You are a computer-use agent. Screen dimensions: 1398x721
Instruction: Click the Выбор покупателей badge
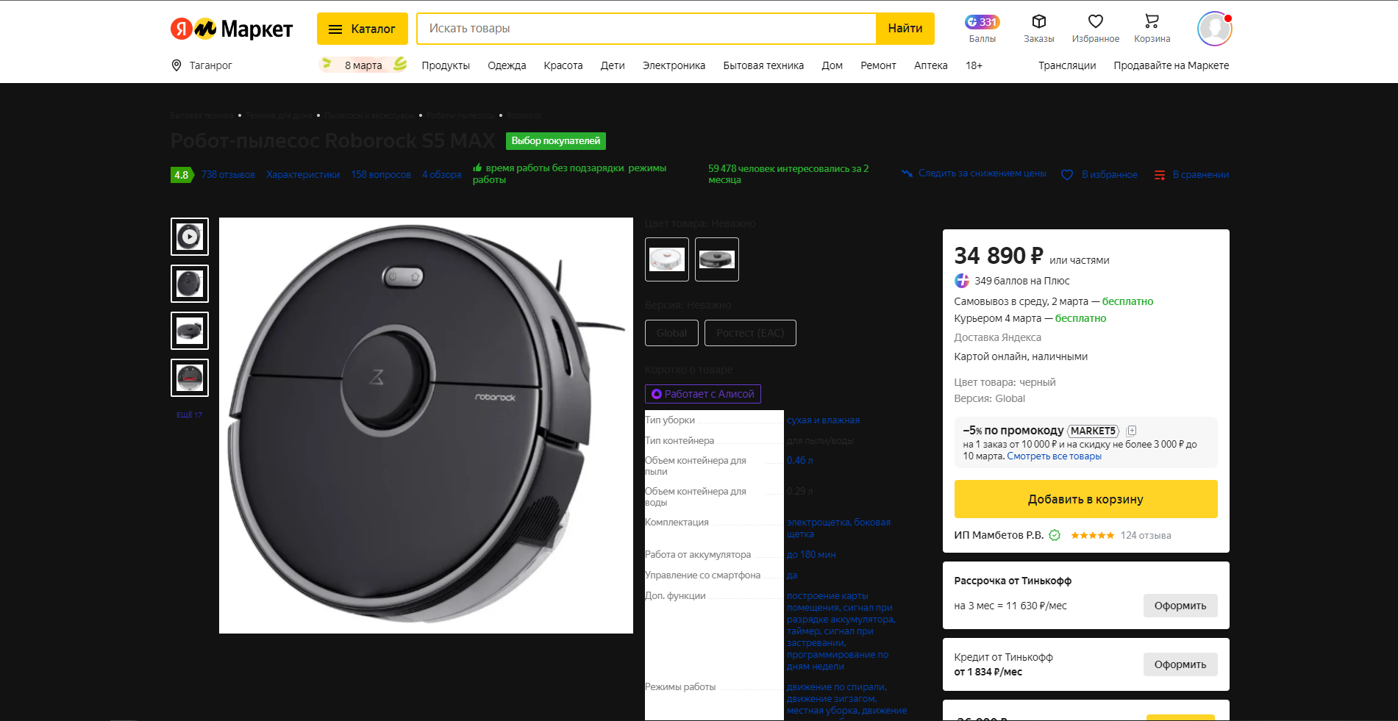coord(556,140)
